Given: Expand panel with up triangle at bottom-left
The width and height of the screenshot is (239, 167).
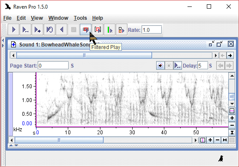Looking at the screenshot, I should click(11, 145).
